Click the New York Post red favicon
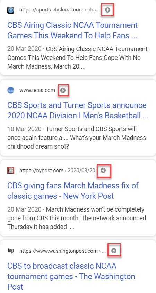This screenshot has width=156, height=293. point(11,171)
